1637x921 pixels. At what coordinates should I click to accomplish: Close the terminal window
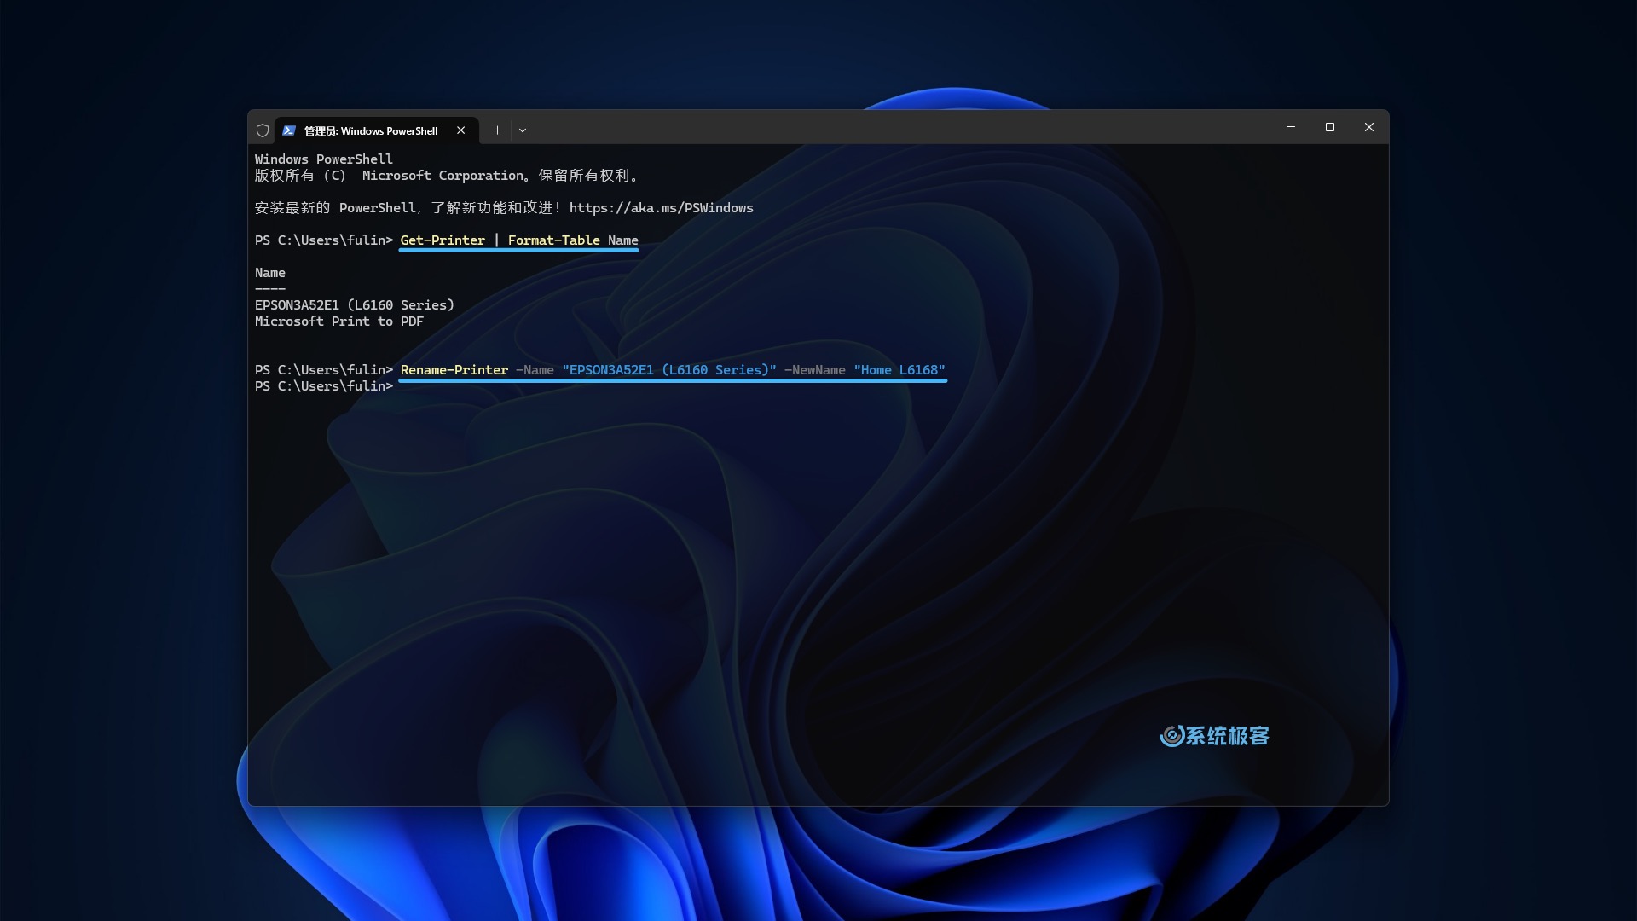point(1369,127)
